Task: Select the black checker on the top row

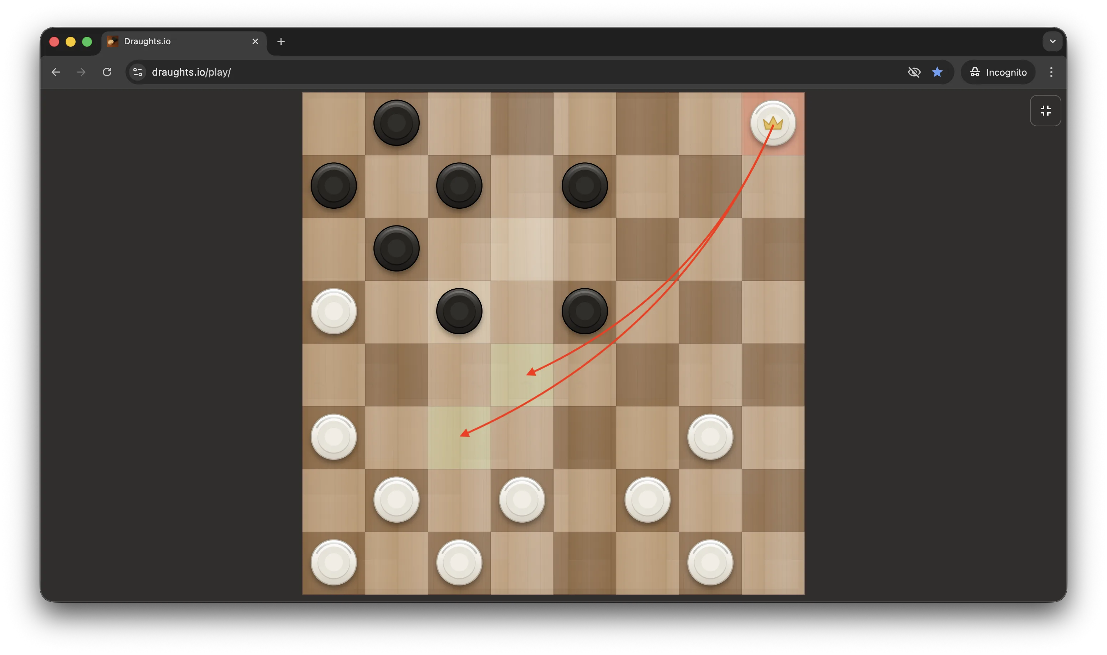Action: pos(396,123)
